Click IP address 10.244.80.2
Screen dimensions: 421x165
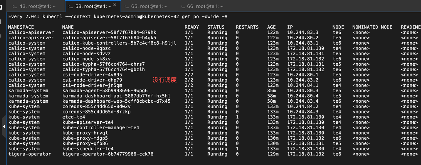(x=303, y=38)
